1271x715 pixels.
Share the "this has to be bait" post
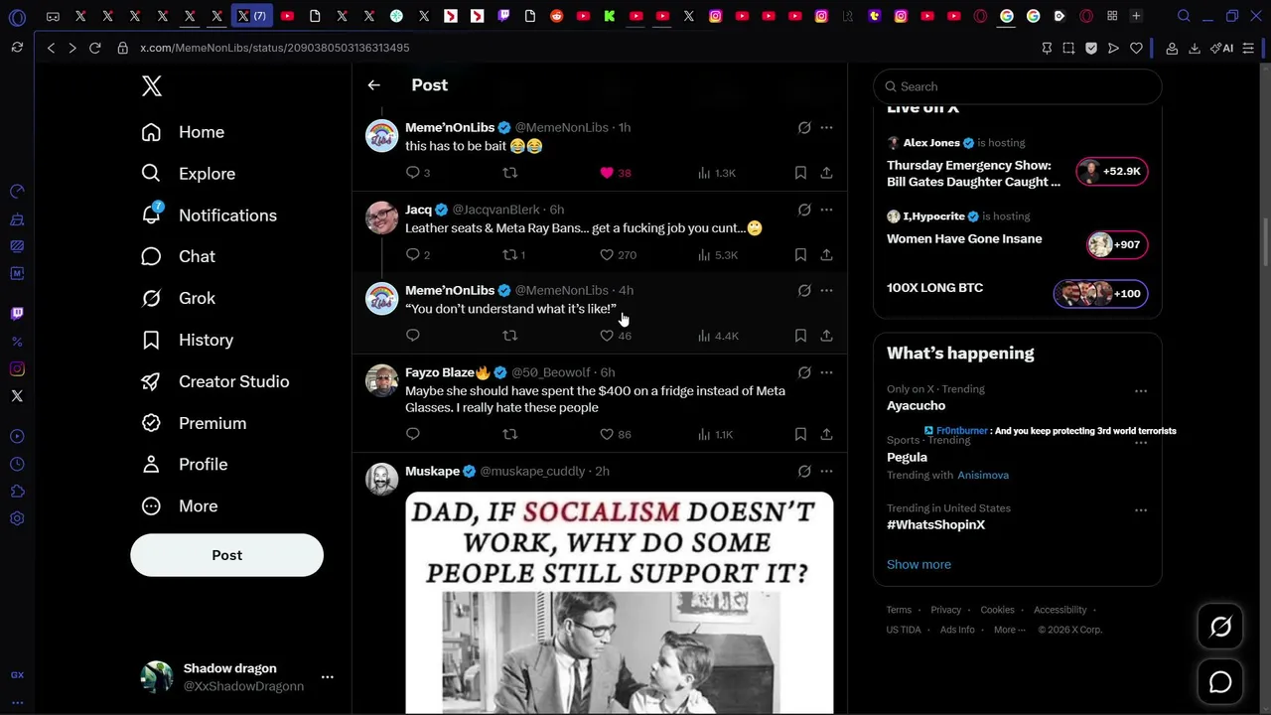[x=826, y=173]
